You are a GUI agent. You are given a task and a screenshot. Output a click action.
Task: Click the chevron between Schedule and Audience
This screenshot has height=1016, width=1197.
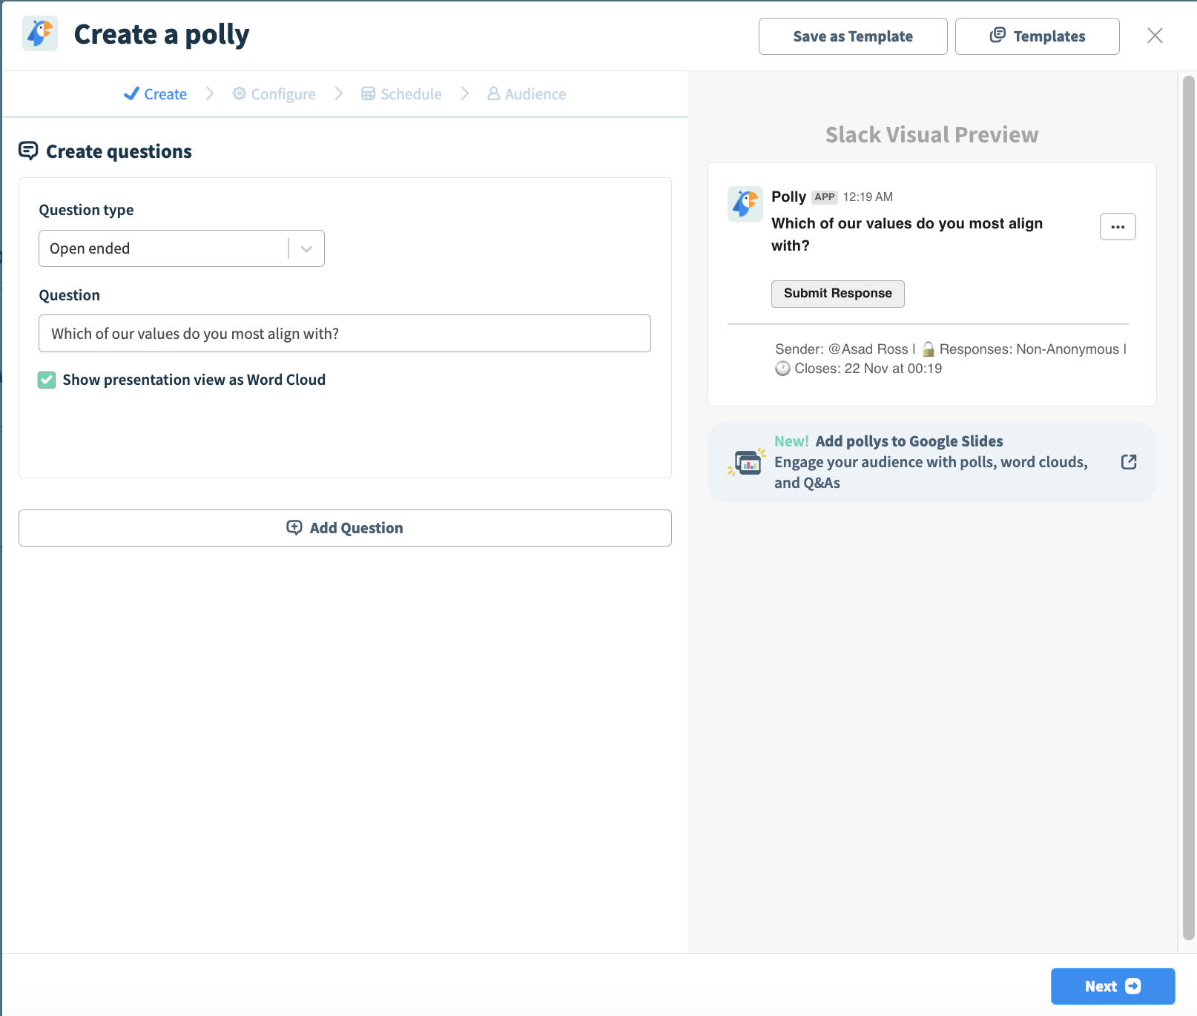tap(465, 93)
